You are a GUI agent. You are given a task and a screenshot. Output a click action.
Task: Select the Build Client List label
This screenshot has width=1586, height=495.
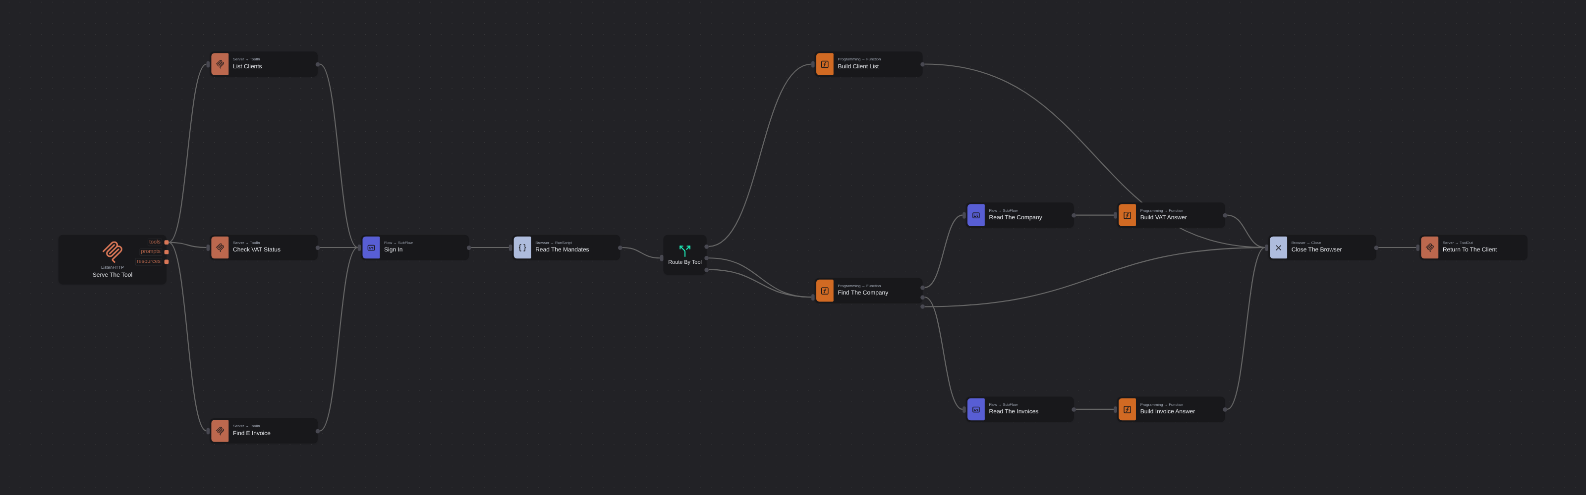coord(857,66)
